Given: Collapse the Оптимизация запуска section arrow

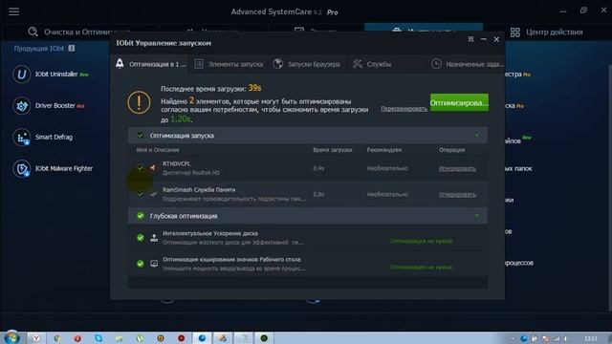Looking at the screenshot, I should [477, 136].
